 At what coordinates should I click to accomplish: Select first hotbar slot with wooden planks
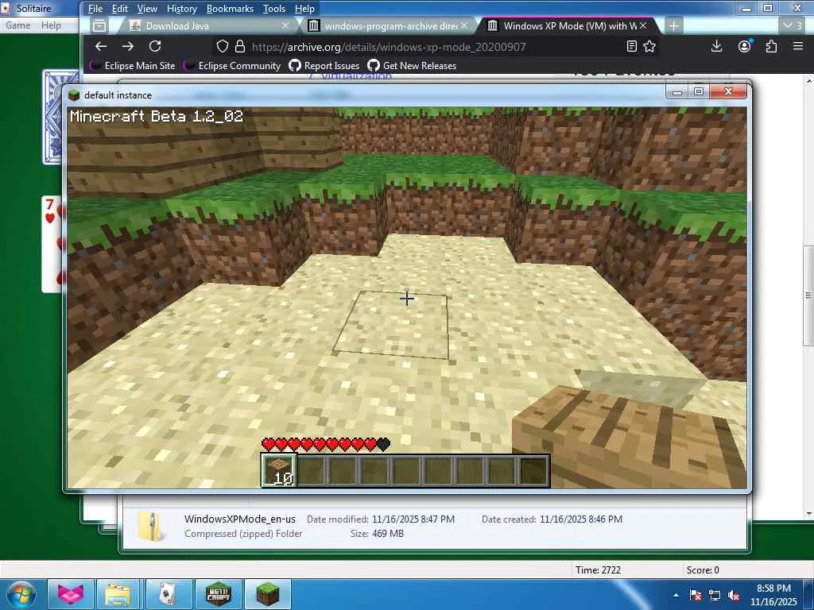[279, 470]
